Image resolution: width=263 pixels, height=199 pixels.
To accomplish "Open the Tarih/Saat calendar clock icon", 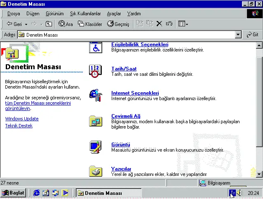I will [95, 71].
